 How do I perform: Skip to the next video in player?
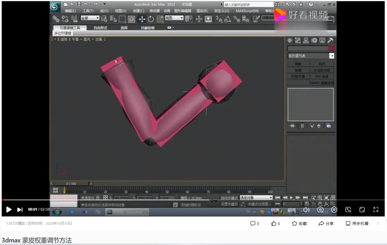(x=20, y=210)
